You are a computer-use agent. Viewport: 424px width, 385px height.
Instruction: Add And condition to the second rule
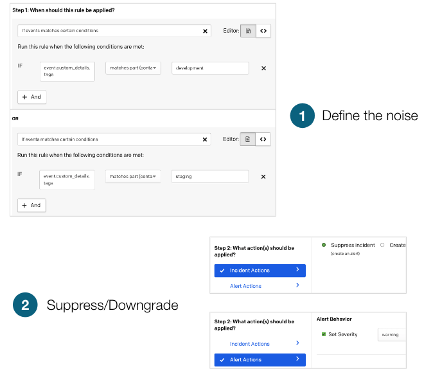[x=32, y=206]
